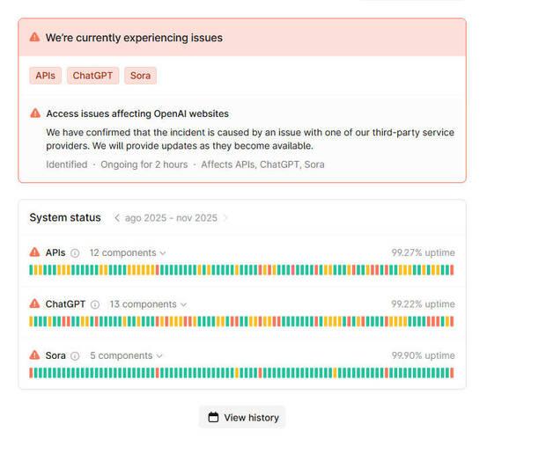
Task: Click the APIs uptime bar chart
Action: point(242,270)
